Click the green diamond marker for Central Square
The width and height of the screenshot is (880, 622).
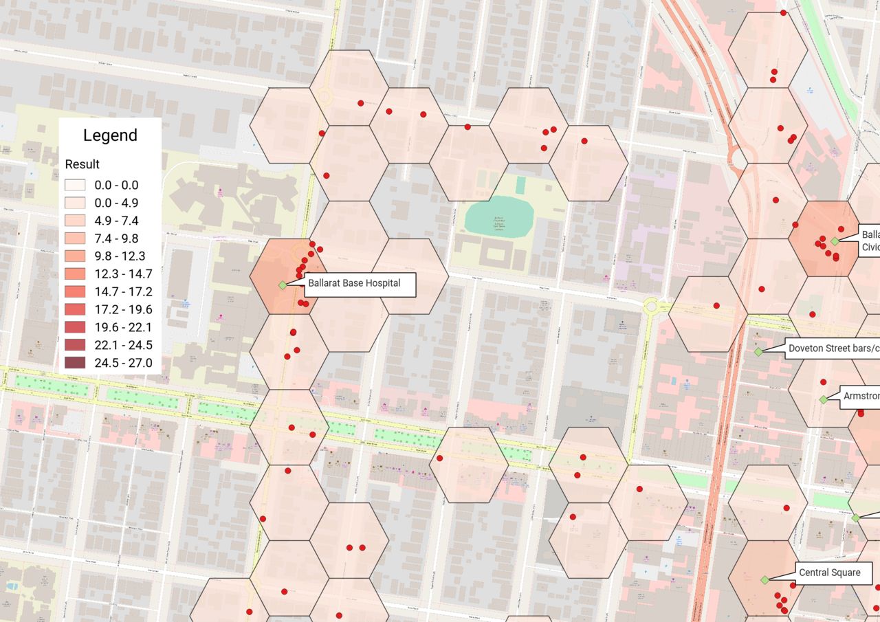click(764, 580)
